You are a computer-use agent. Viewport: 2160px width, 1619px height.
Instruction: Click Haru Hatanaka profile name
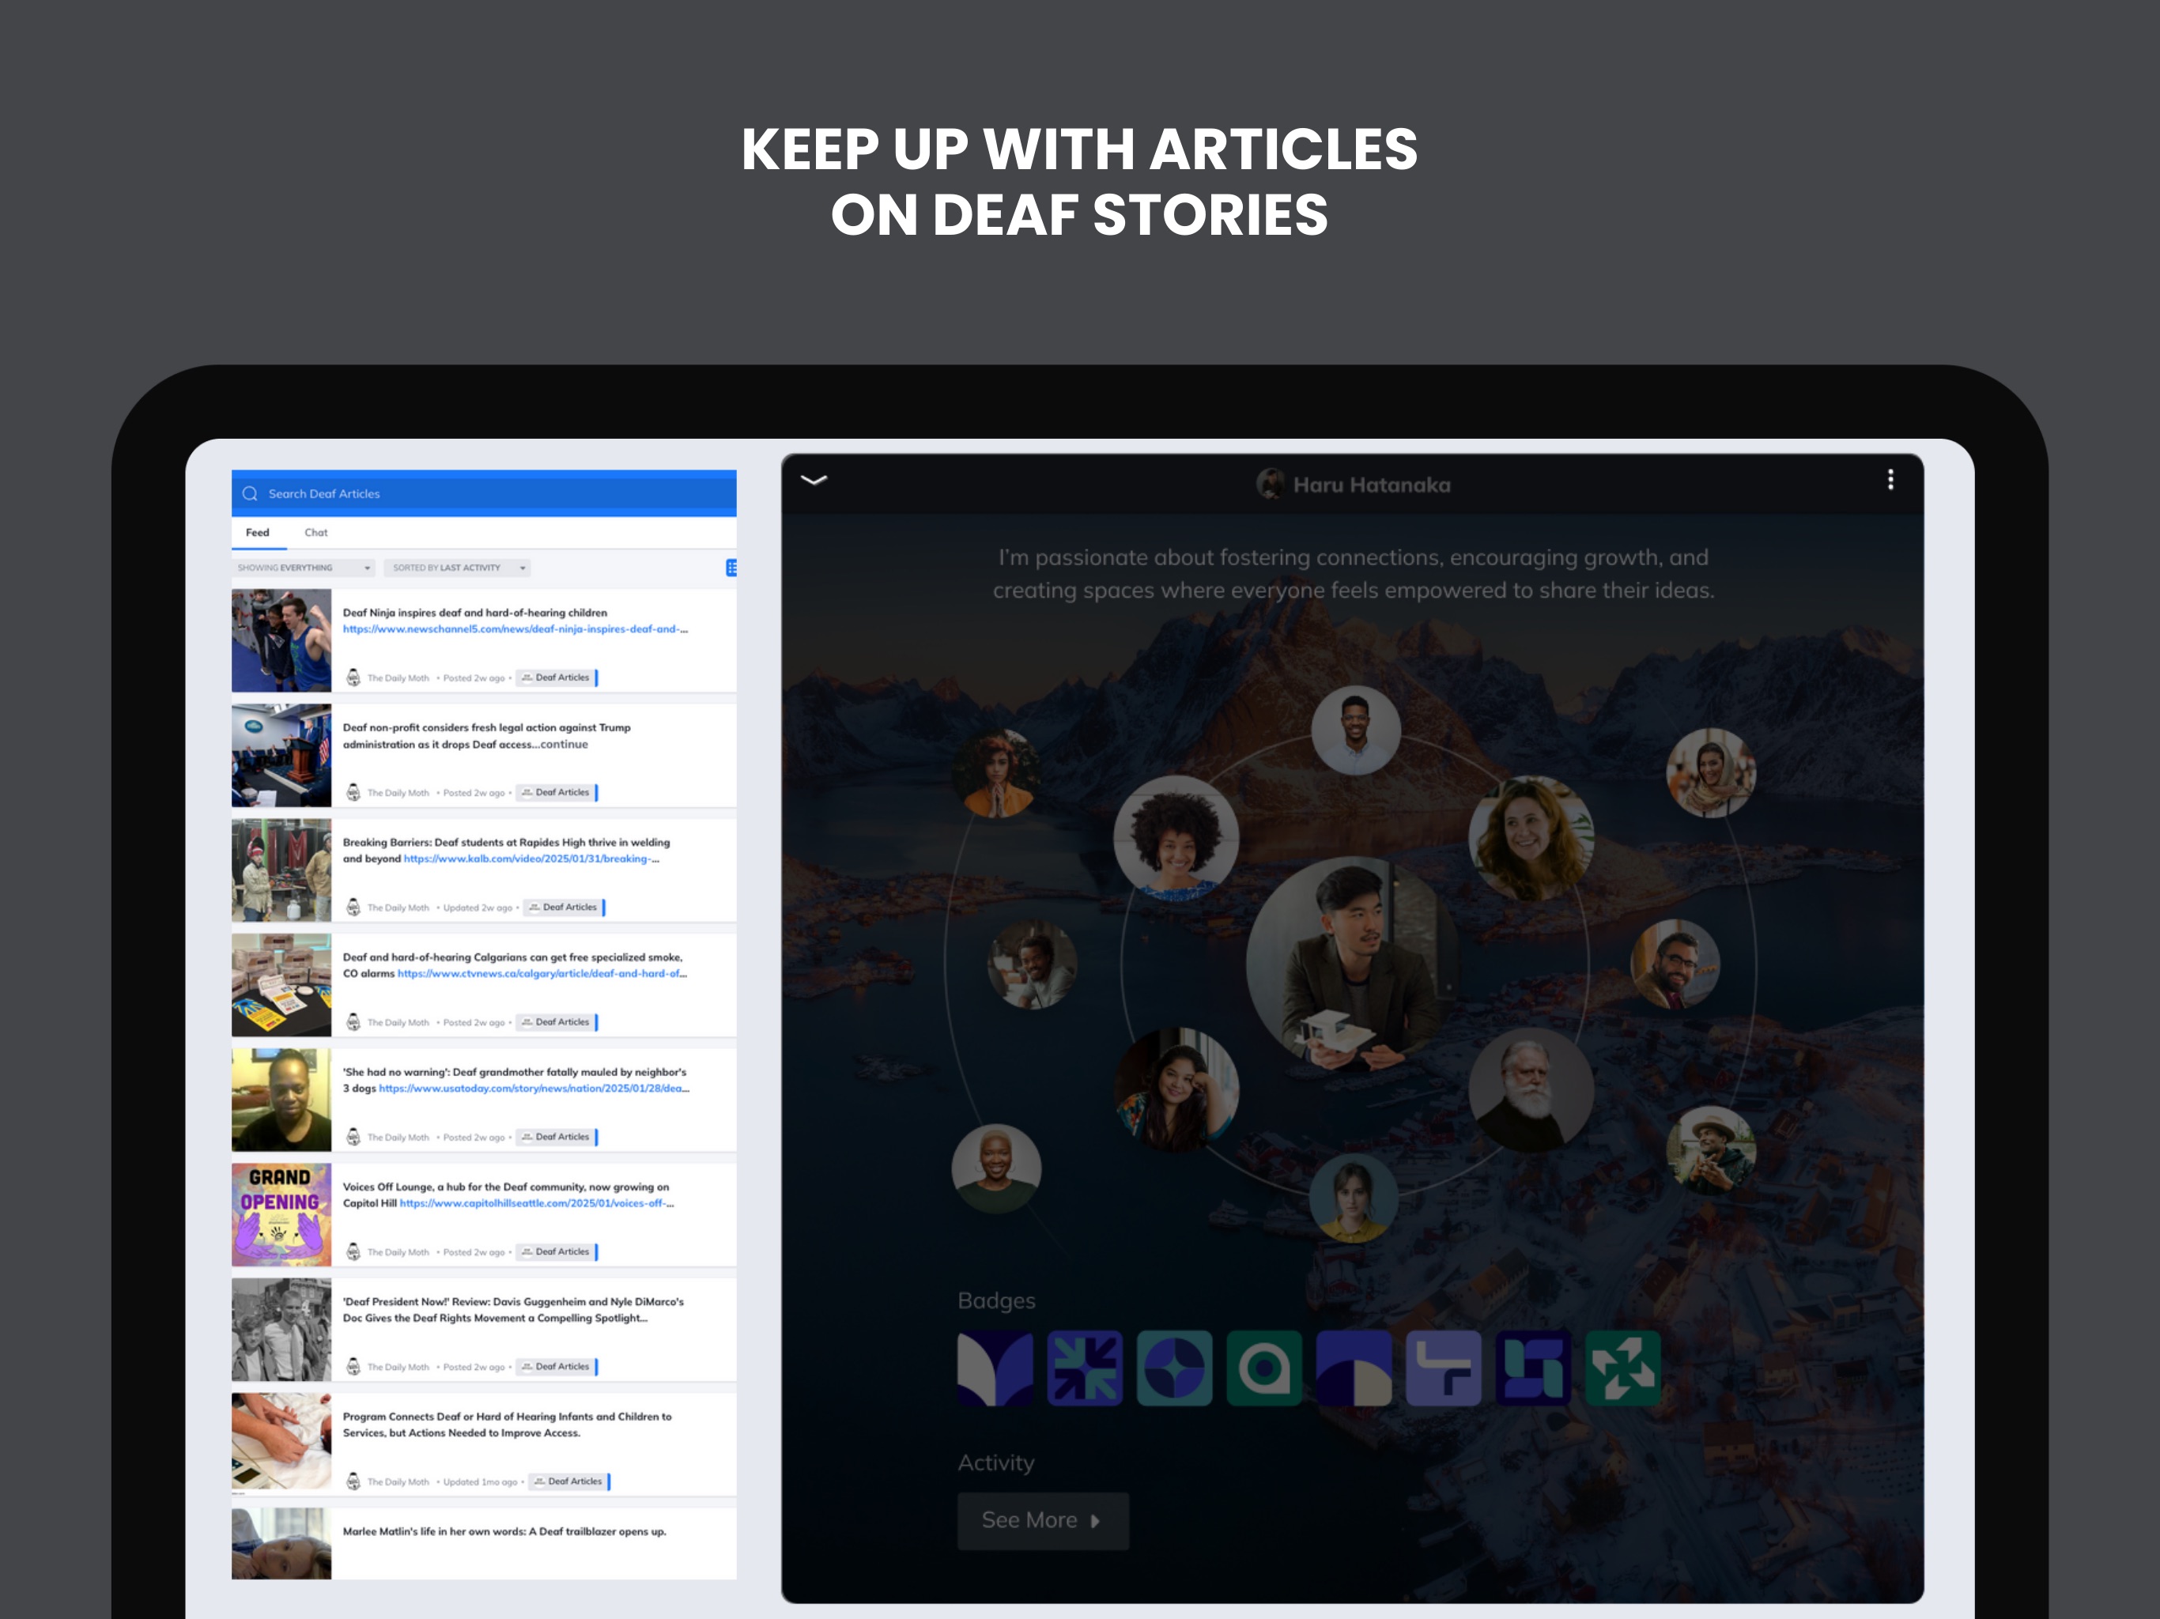tap(1372, 485)
